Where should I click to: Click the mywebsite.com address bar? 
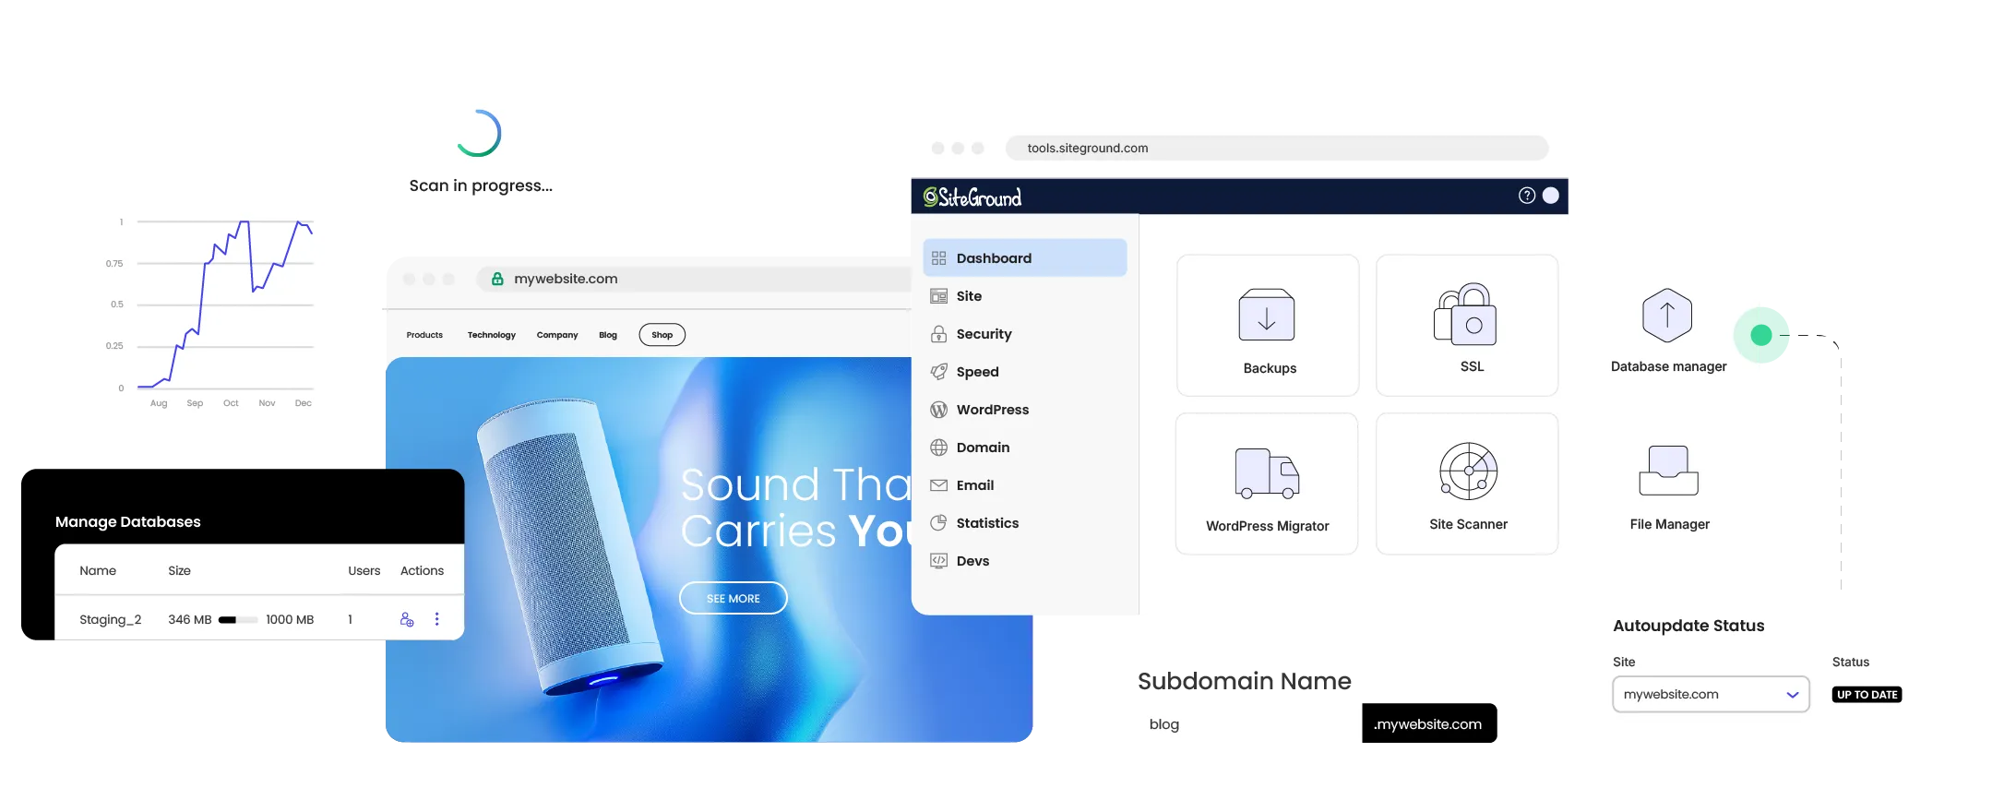click(694, 279)
